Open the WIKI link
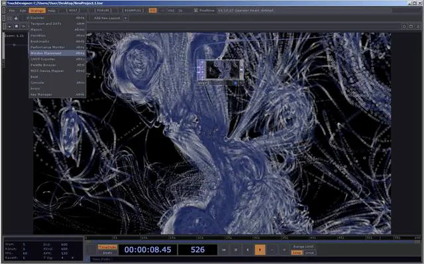Image resolution: width=424 pixels, height=264 pixels. 74,11
